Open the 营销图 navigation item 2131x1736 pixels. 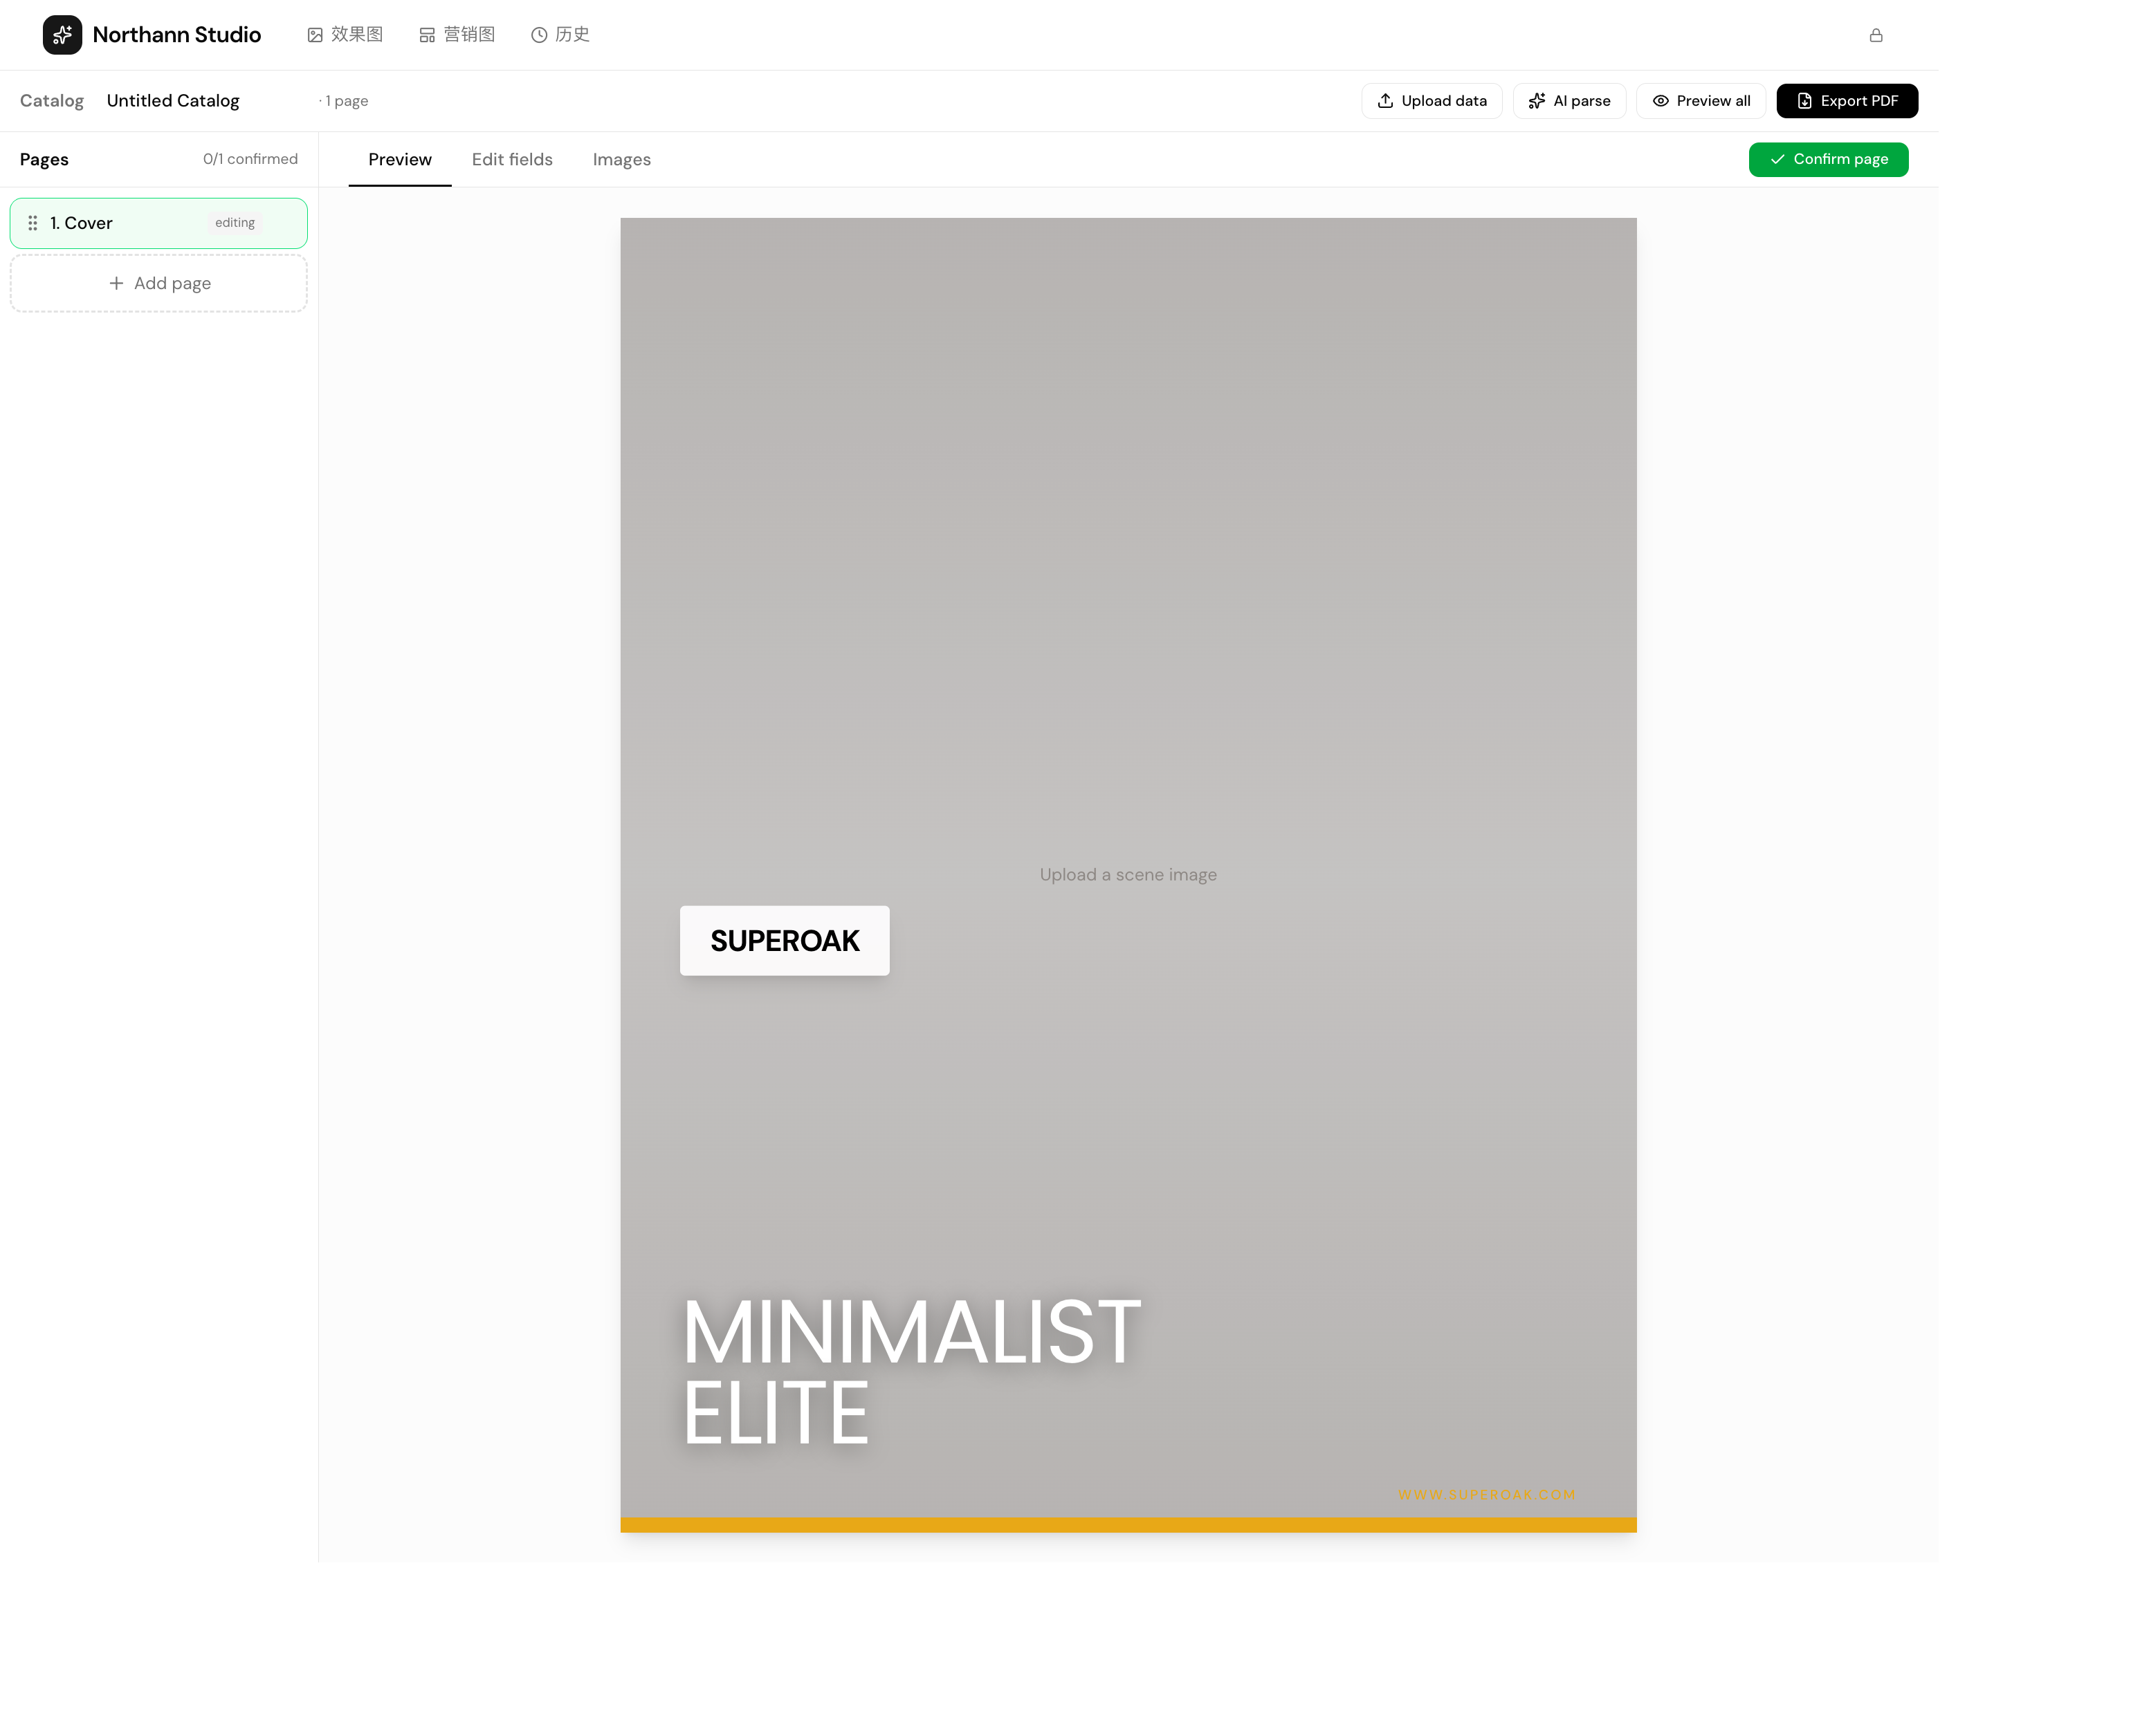tap(457, 35)
